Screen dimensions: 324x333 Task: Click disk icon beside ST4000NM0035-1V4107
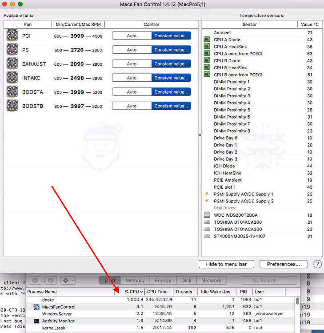[x=207, y=236]
